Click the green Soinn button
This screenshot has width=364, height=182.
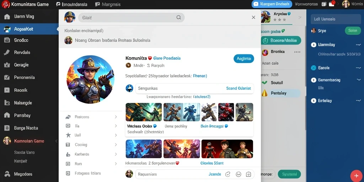353,31
